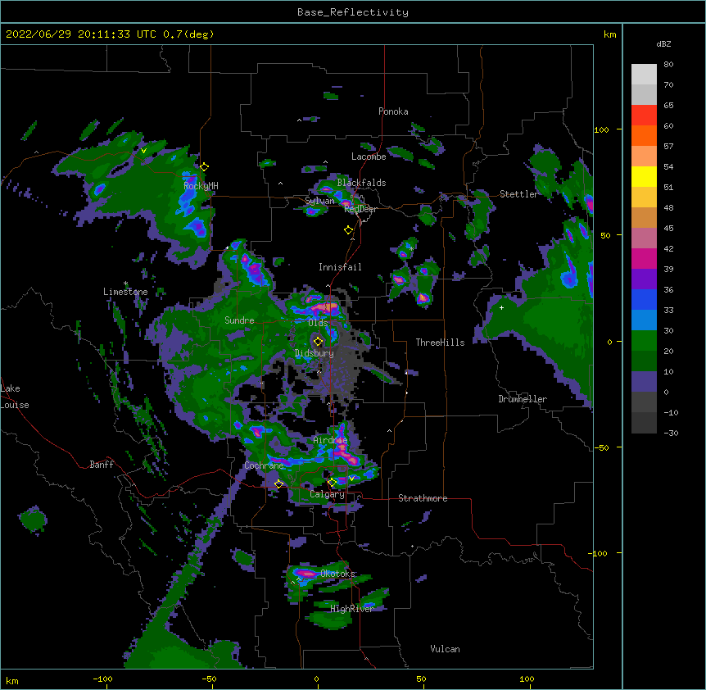This screenshot has width=706, height=690.
Task: Click the Calgary city label
Action: (x=327, y=494)
